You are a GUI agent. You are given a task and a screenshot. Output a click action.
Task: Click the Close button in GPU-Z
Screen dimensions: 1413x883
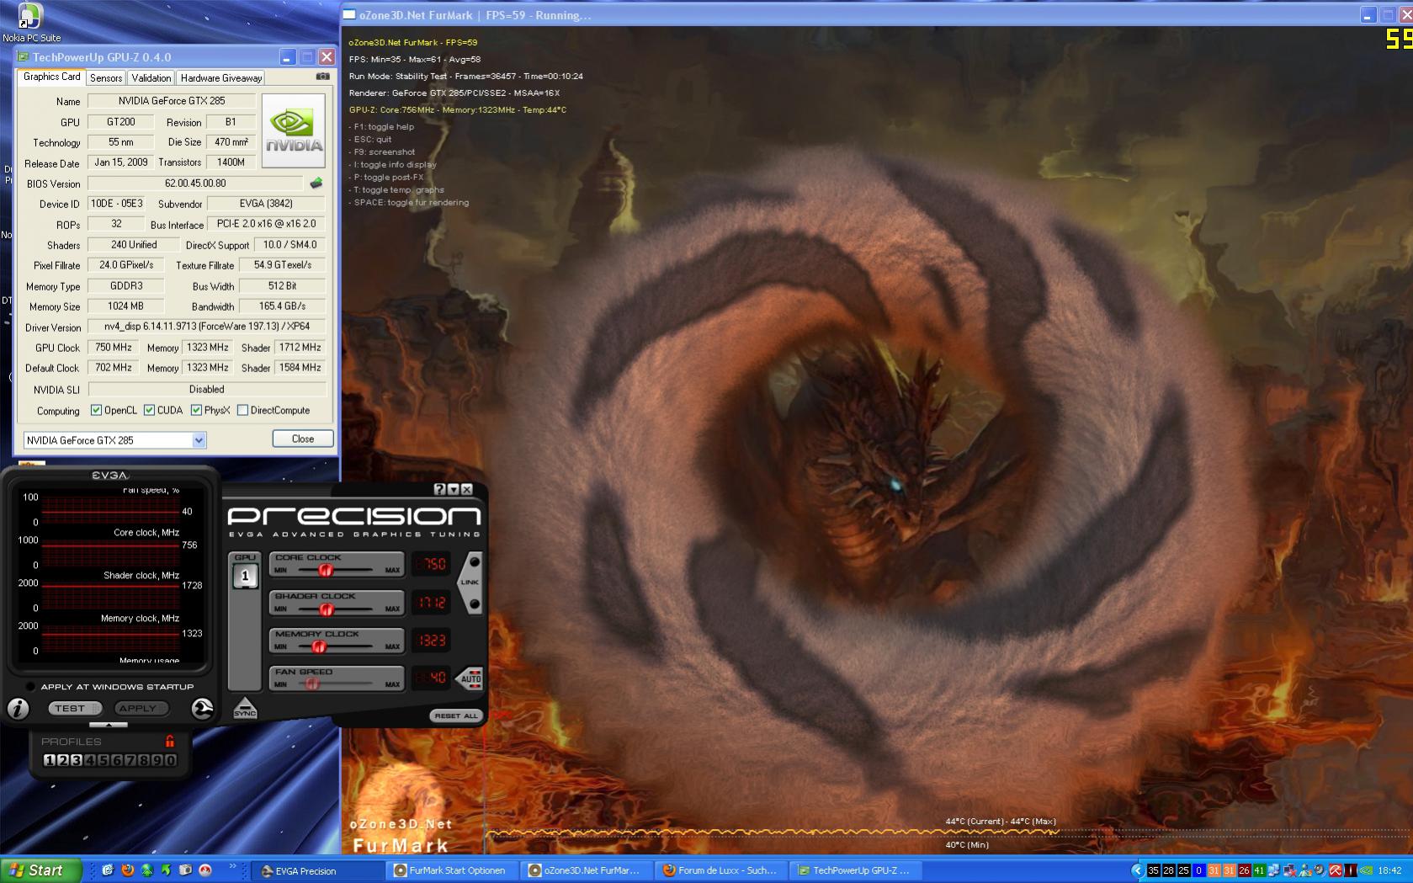(x=303, y=439)
